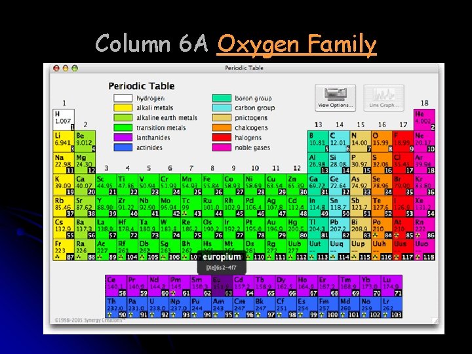Screen dimensions: 472x354
Task: Click the Helium (He) element cell
Action: click(424, 120)
